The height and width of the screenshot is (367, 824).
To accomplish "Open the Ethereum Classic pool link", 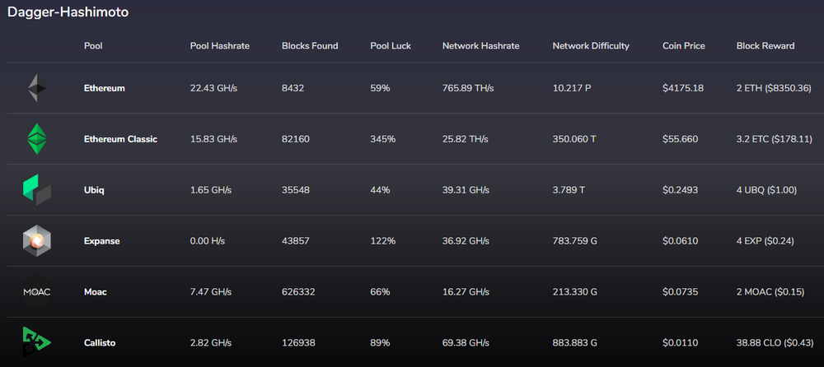I will (x=120, y=139).
